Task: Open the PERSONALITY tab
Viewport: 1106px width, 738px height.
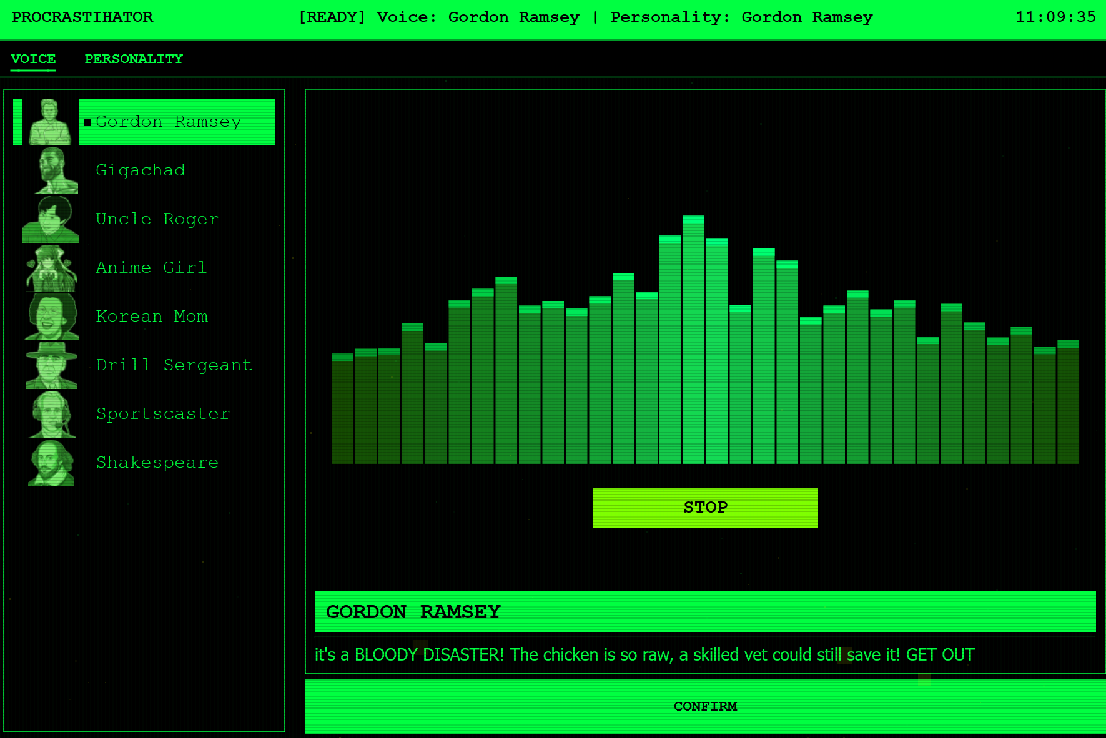Action: tap(134, 59)
